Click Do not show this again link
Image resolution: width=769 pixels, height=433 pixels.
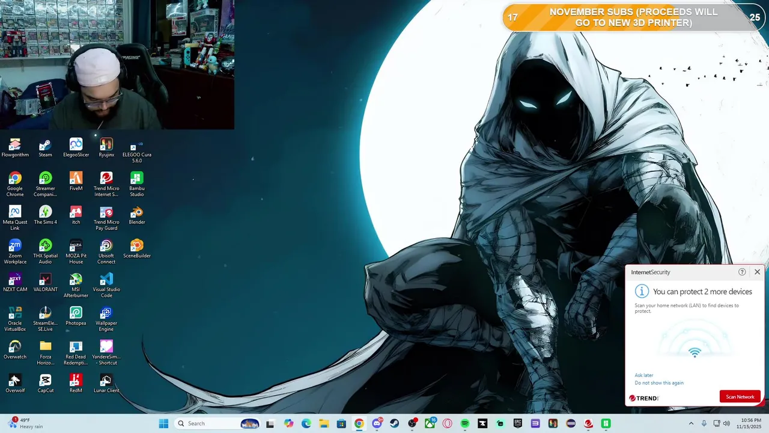pos(659,383)
